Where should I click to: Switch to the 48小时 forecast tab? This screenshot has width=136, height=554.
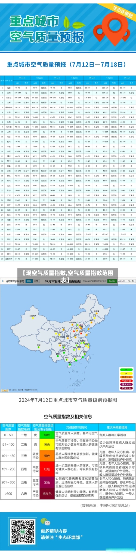[x=122, y=281]
